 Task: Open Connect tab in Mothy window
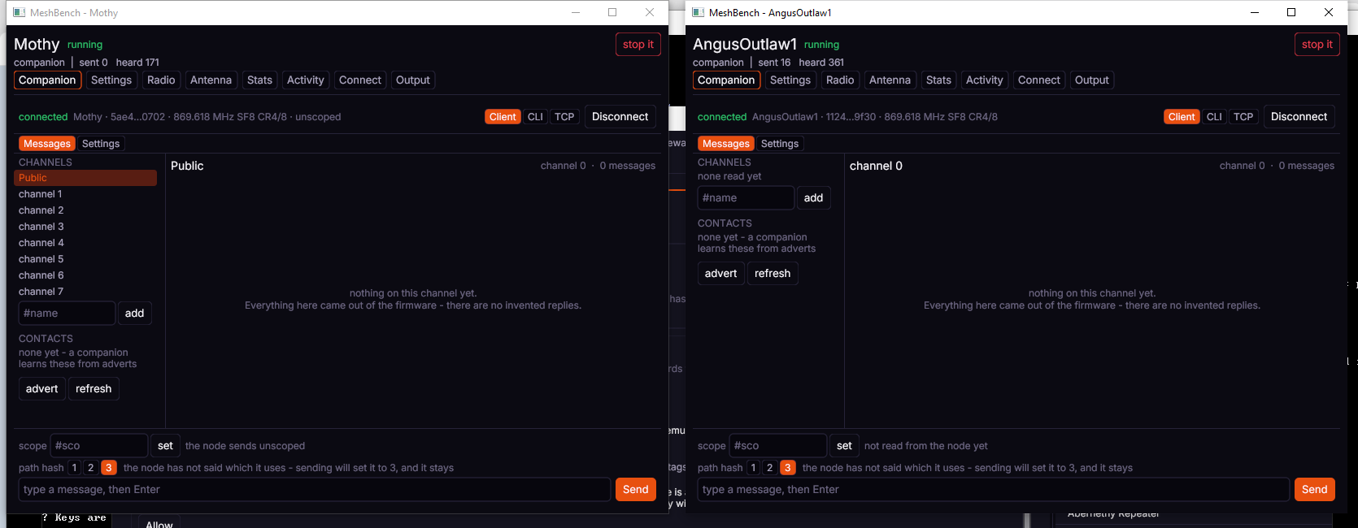pos(360,80)
